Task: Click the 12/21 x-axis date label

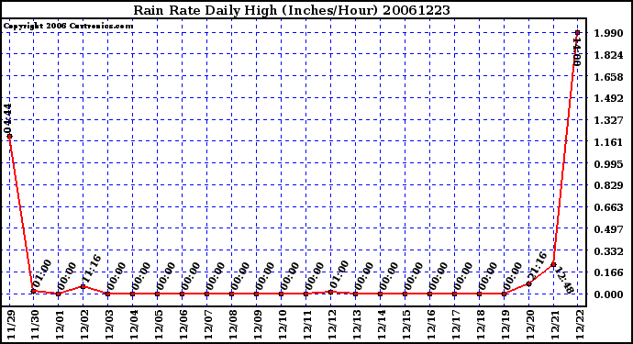Action: click(556, 325)
